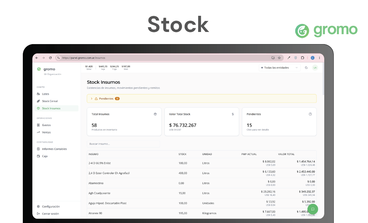The width and height of the screenshot is (368, 223).
Task: Select the Agh Coadyuvante row
Action: tap(201, 193)
